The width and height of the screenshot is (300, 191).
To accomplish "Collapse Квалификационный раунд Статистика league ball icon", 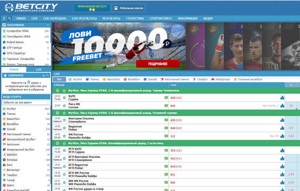I will click(x=57, y=143).
